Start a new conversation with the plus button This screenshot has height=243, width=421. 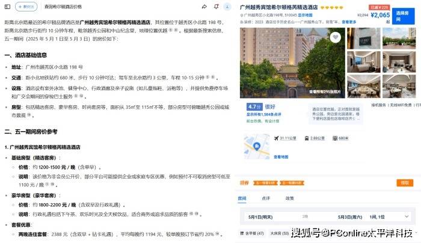pyautogui.click(x=26, y=7)
